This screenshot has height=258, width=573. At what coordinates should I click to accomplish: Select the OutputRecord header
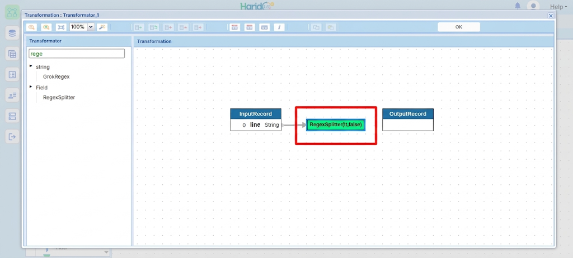[408, 114]
